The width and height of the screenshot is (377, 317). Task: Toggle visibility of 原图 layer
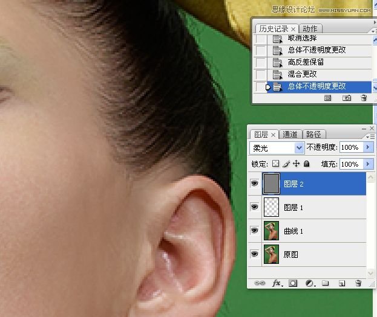coord(254,254)
